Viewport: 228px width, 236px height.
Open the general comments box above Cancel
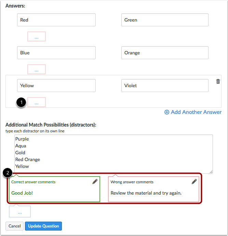tap(20, 211)
